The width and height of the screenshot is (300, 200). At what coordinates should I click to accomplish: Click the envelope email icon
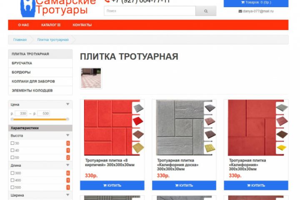point(240,11)
